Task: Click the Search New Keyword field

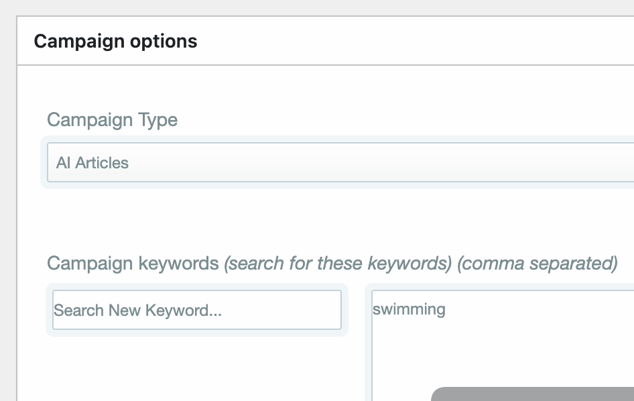Action: click(196, 310)
